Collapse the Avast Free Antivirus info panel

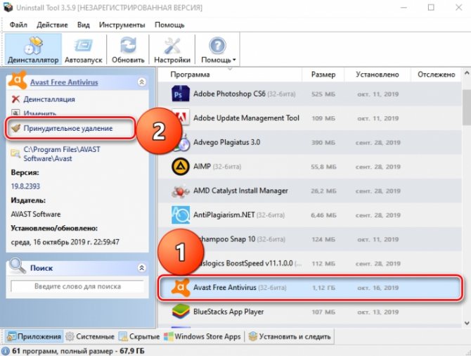142,82
